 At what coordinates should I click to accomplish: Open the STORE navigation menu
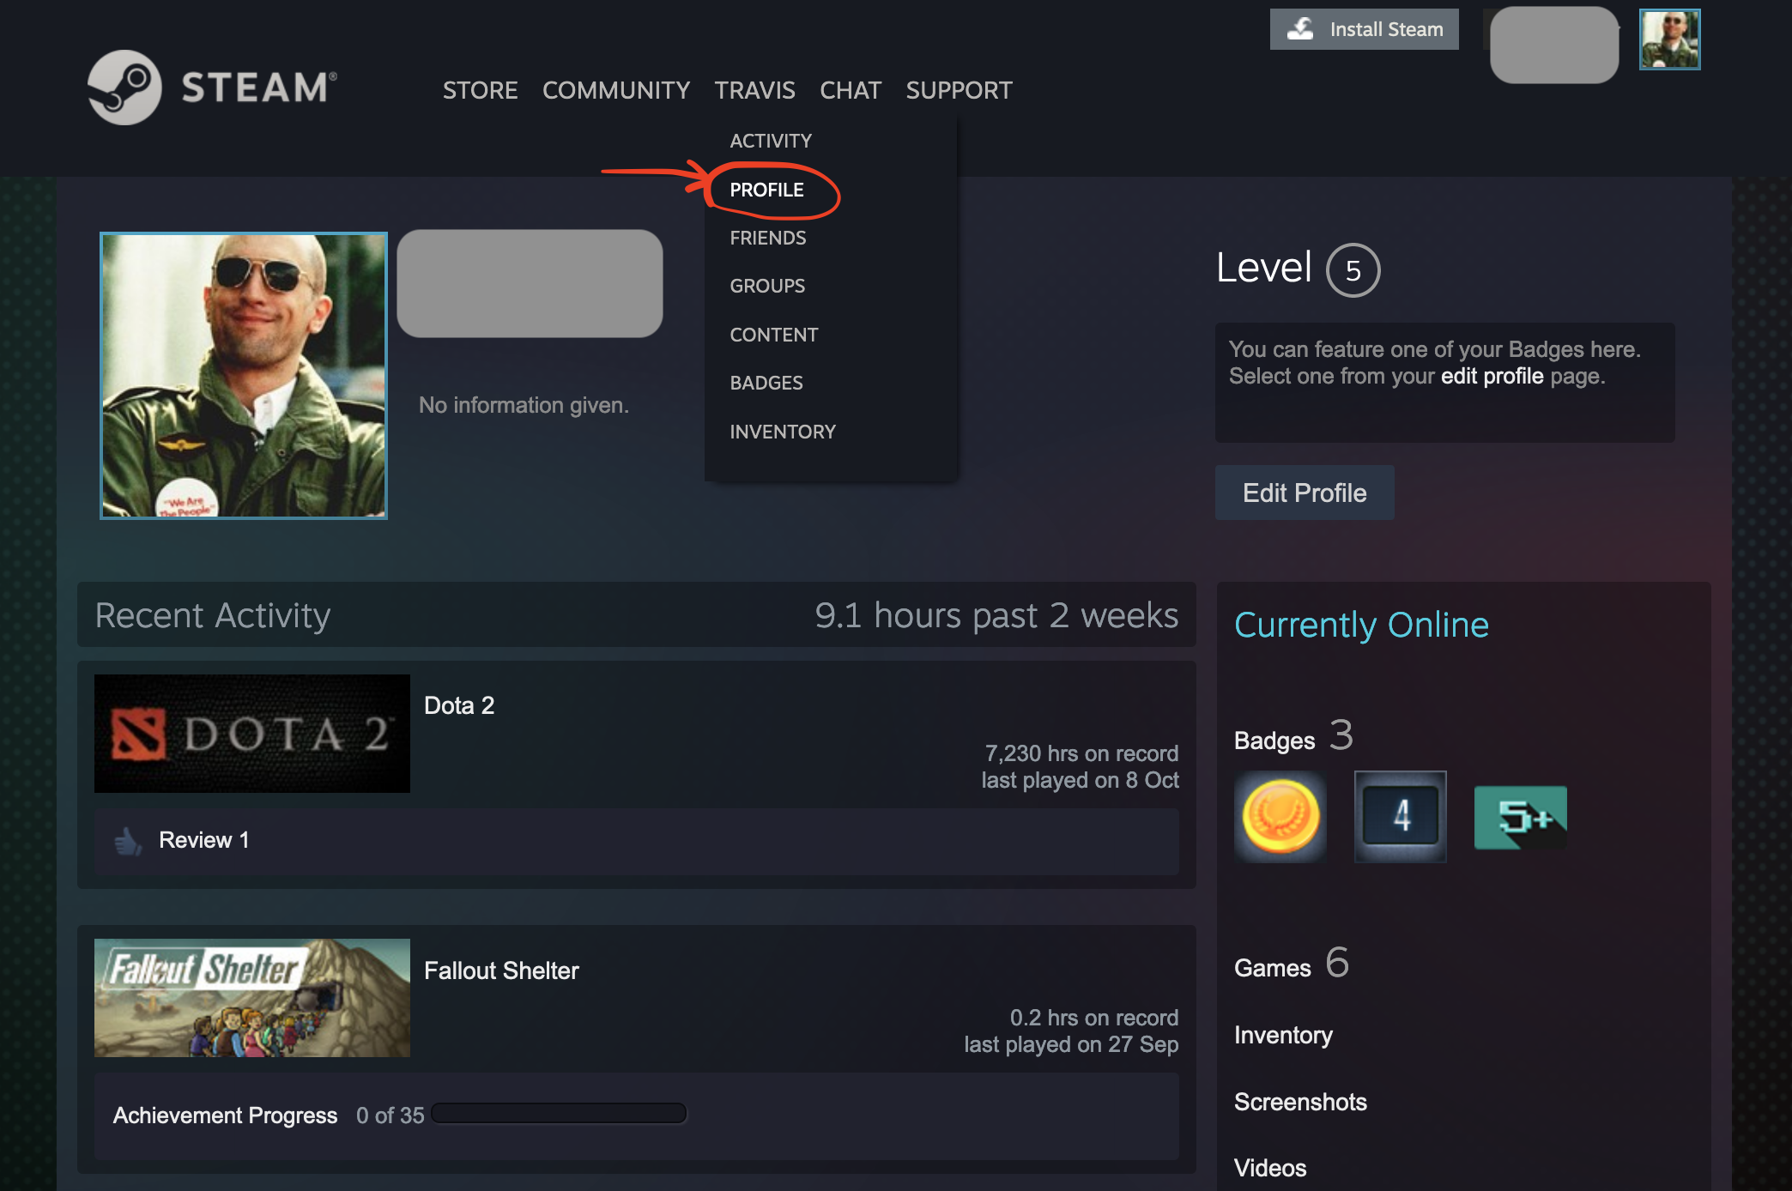(x=480, y=90)
